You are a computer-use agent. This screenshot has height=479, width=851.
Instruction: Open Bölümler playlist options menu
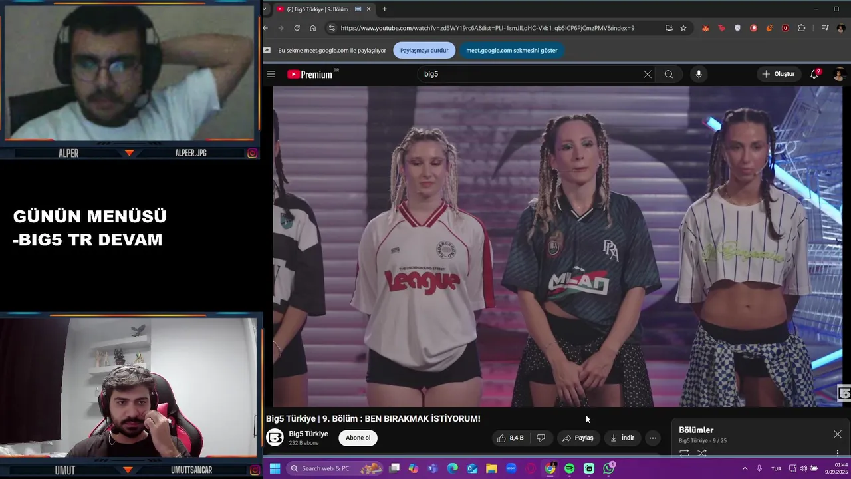[x=838, y=452]
